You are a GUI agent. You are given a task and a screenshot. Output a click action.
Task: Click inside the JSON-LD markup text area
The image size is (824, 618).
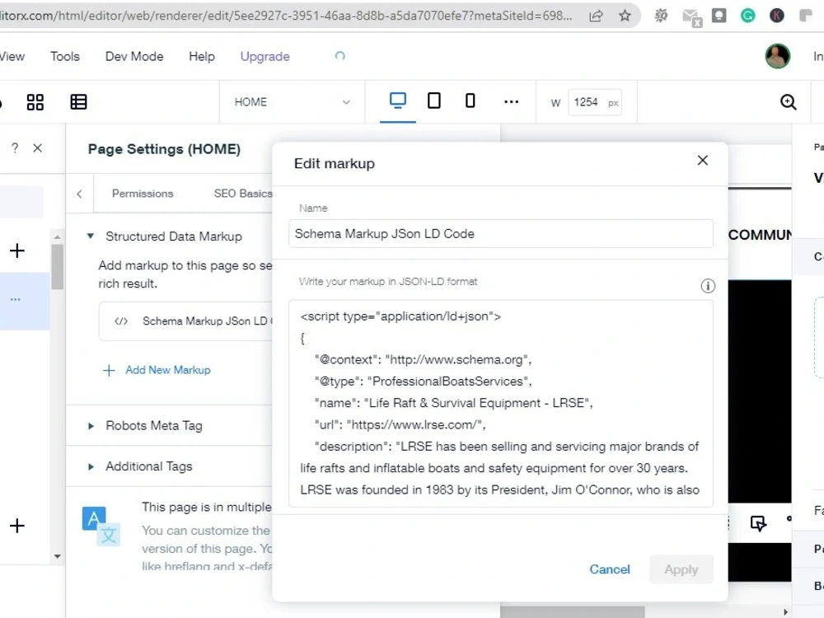point(500,403)
